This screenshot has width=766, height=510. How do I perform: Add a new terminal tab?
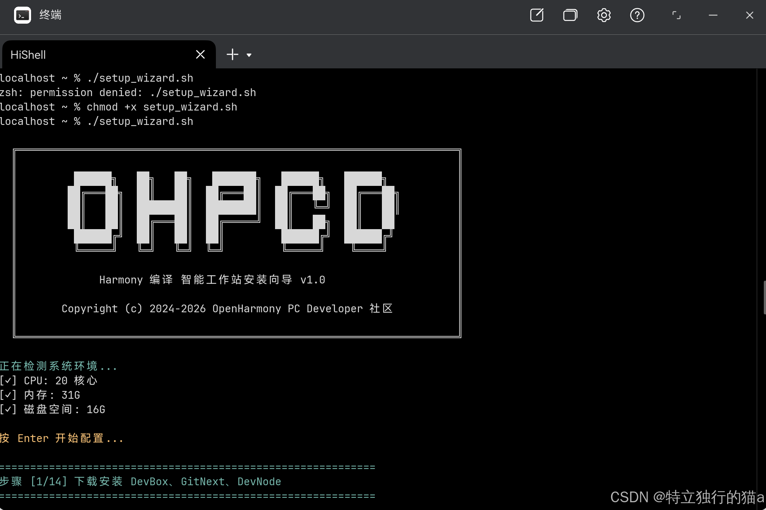[x=232, y=55]
